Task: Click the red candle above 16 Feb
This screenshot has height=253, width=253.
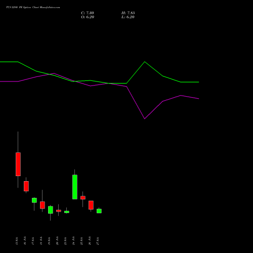Action: click(26, 186)
